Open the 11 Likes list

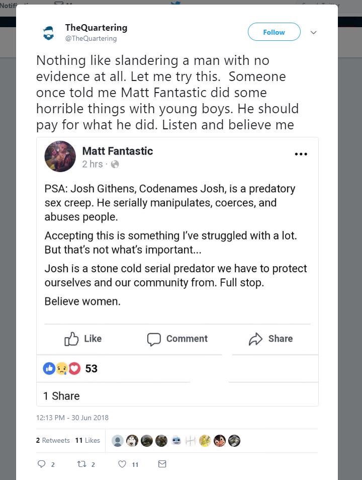tap(87, 440)
